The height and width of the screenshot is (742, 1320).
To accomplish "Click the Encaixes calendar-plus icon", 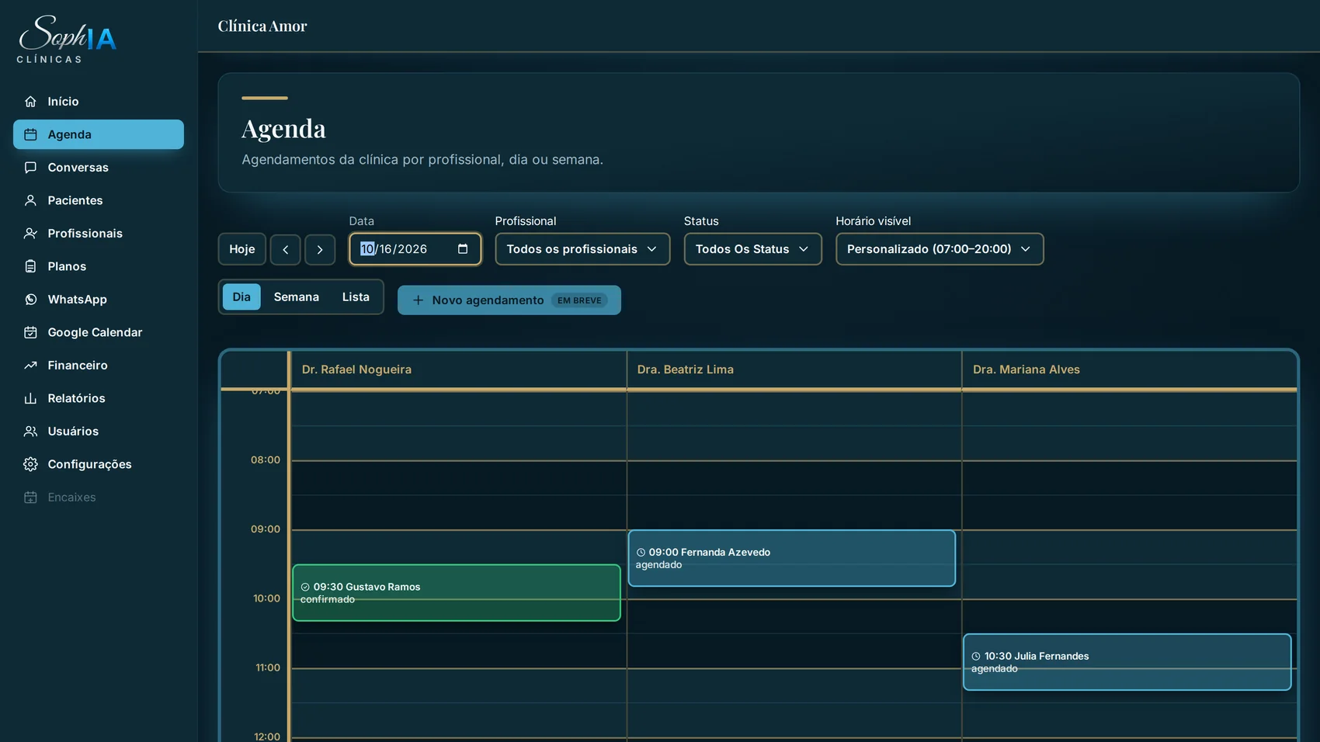I will tap(30, 498).
